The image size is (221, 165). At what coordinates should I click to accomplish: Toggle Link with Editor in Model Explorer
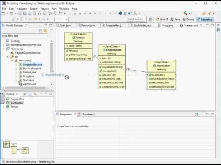click(x=45, y=31)
